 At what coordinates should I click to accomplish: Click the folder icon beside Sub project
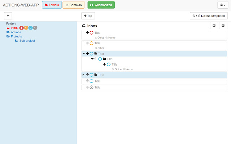[x=17, y=41]
